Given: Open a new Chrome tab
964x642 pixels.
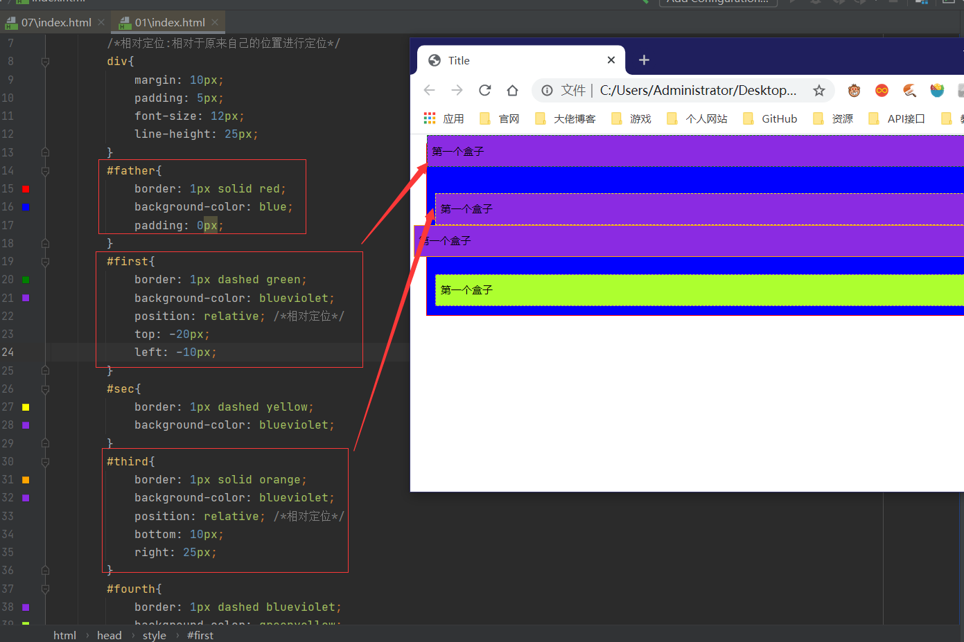Looking at the screenshot, I should [x=644, y=60].
